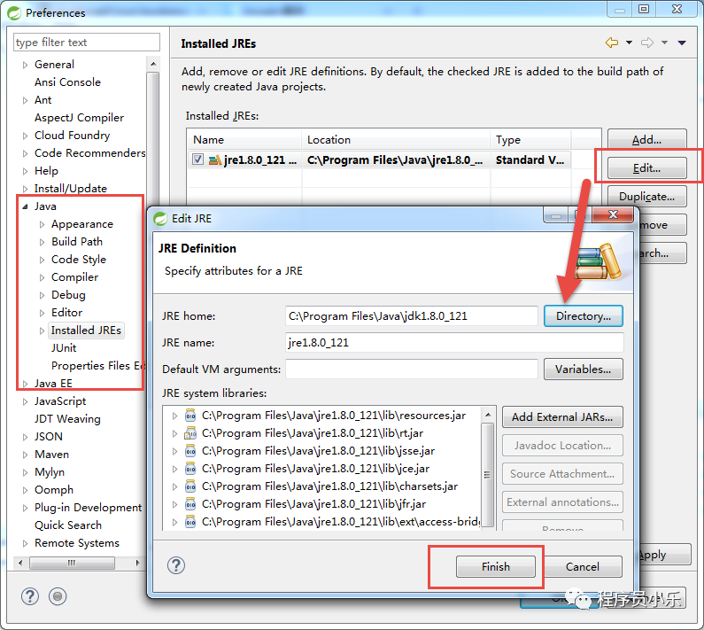Image resolution: width=704 pixels, height=630 pixels.
Task: Click Add External JARs... button
Action: click(x=562, y=417)
